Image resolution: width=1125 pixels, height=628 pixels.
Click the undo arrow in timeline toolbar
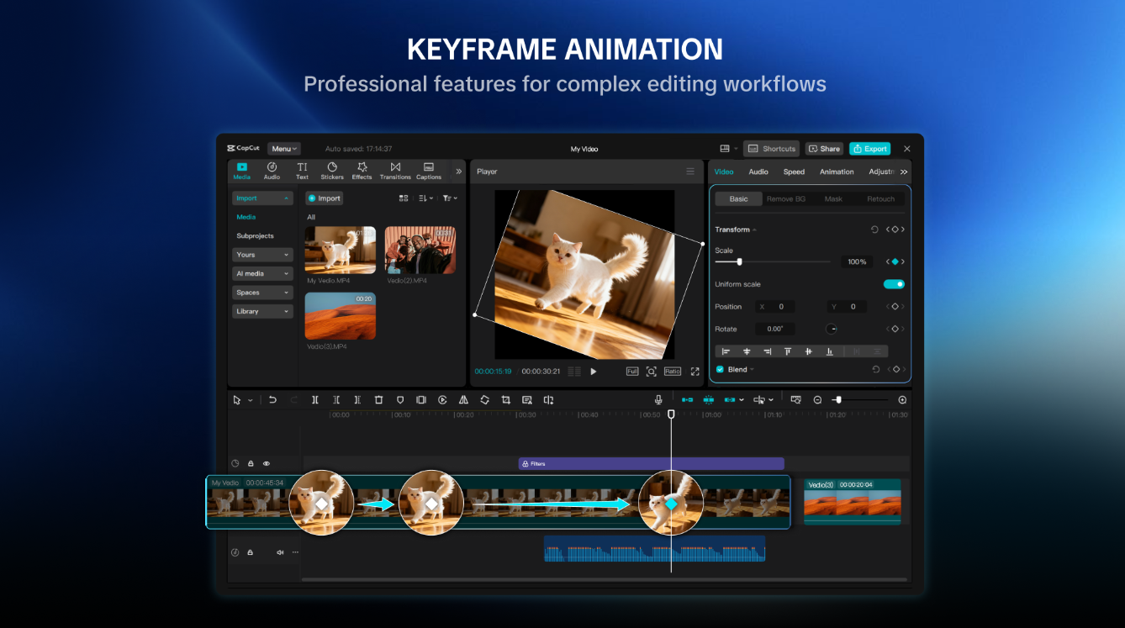coord(272,400)
